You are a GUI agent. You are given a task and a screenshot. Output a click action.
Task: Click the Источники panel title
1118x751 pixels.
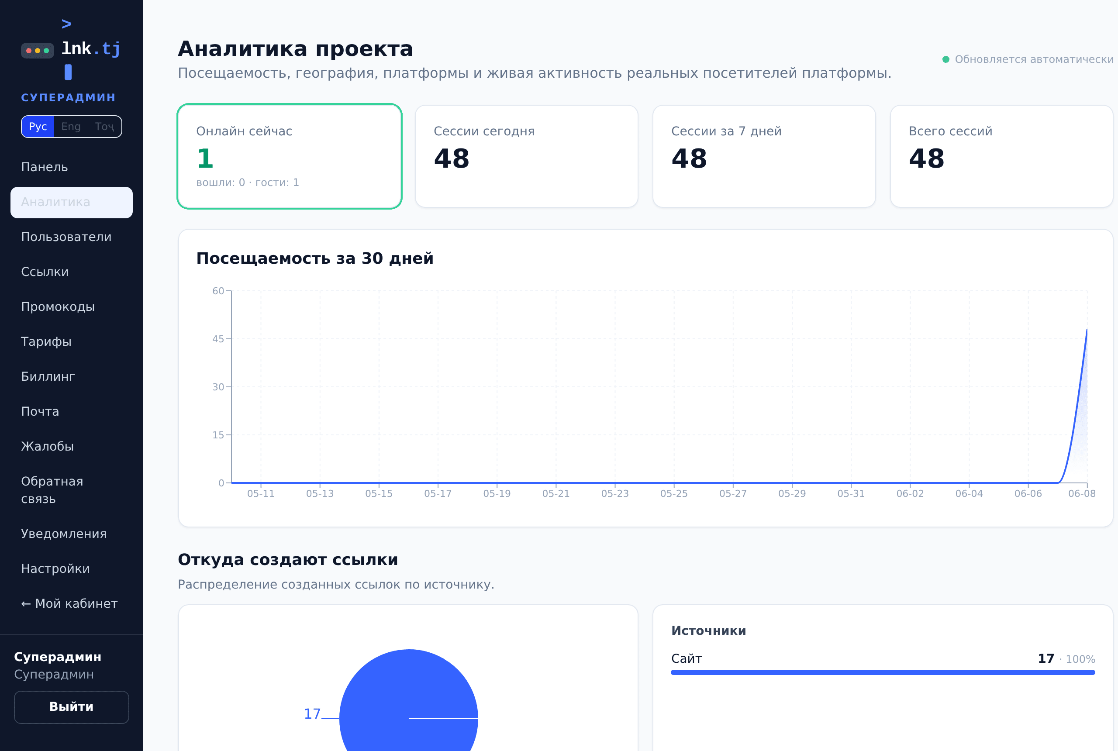click(708, 631)
